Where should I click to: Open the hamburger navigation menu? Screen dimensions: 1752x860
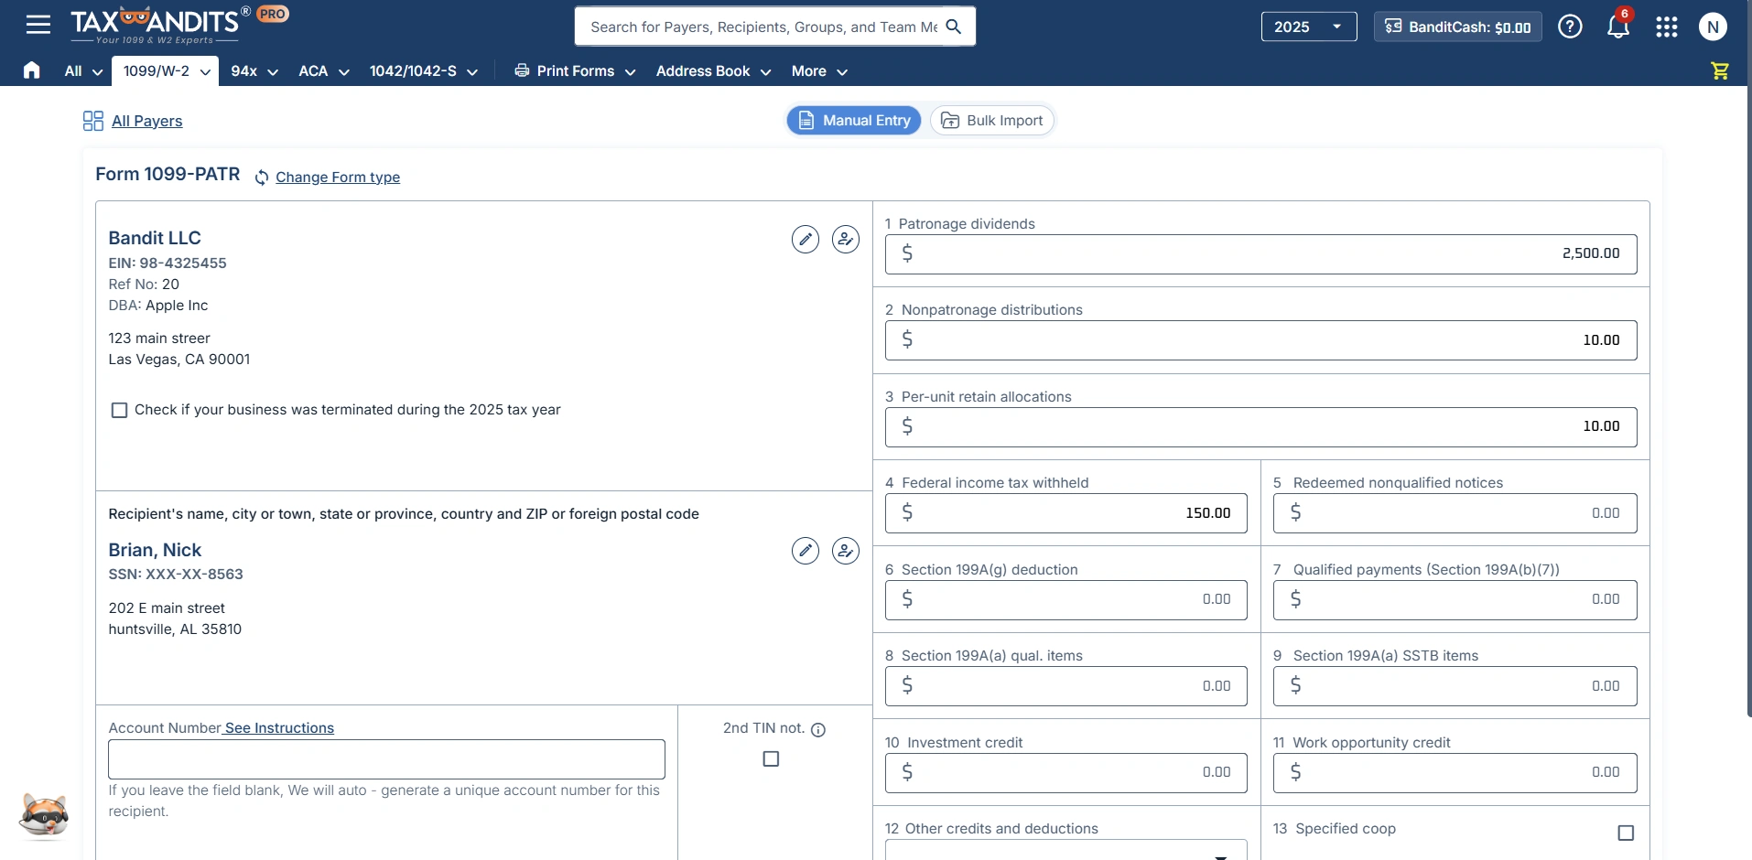[38, 25]
